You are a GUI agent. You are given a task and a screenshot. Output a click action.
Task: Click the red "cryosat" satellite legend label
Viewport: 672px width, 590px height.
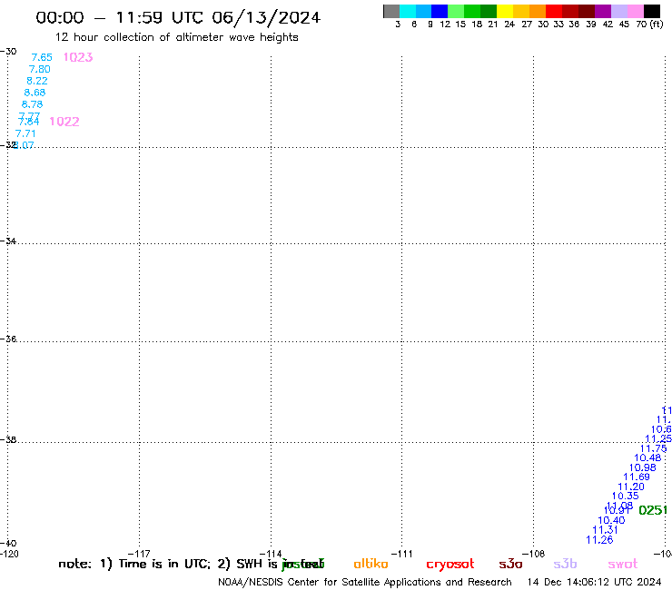pos(450,565)
